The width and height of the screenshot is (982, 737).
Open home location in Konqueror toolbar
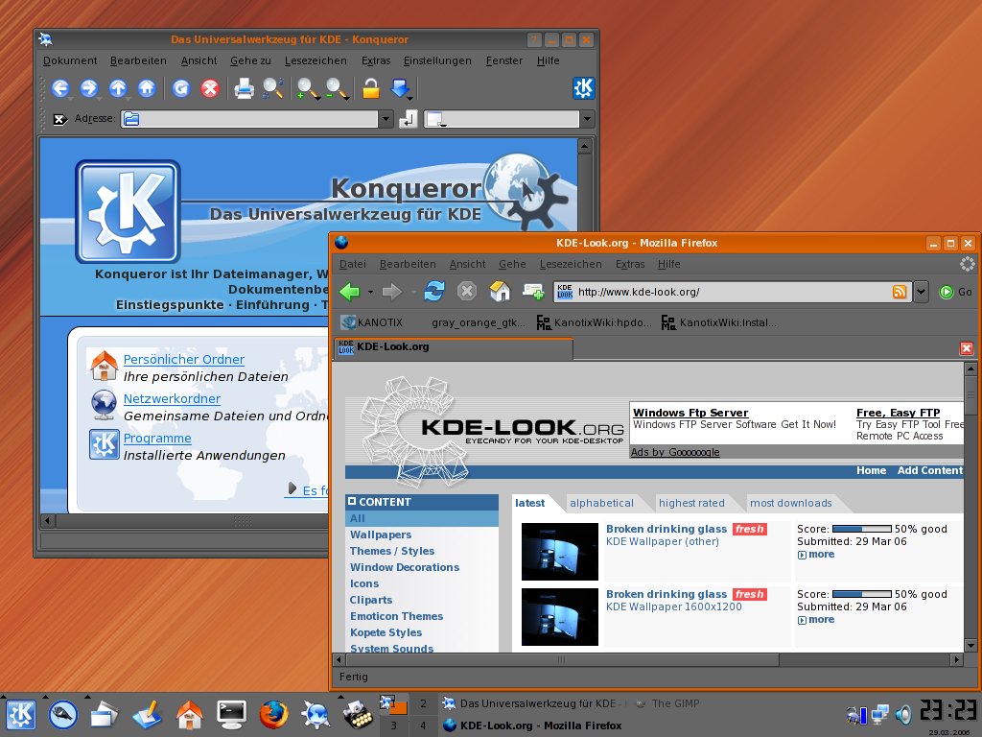pos(147,88)
